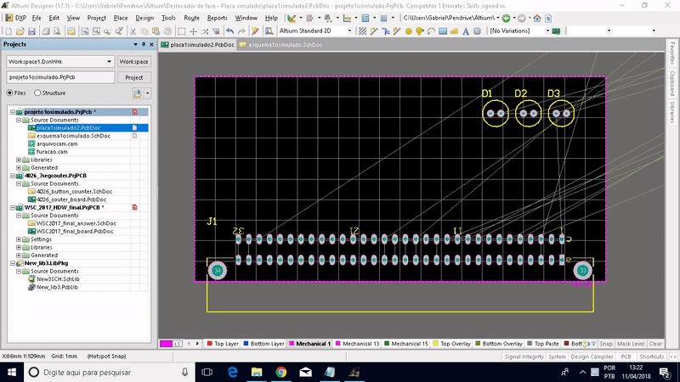Open File Explorer from the taskbar
Screen dimensions: 680x382
point(257,372)
